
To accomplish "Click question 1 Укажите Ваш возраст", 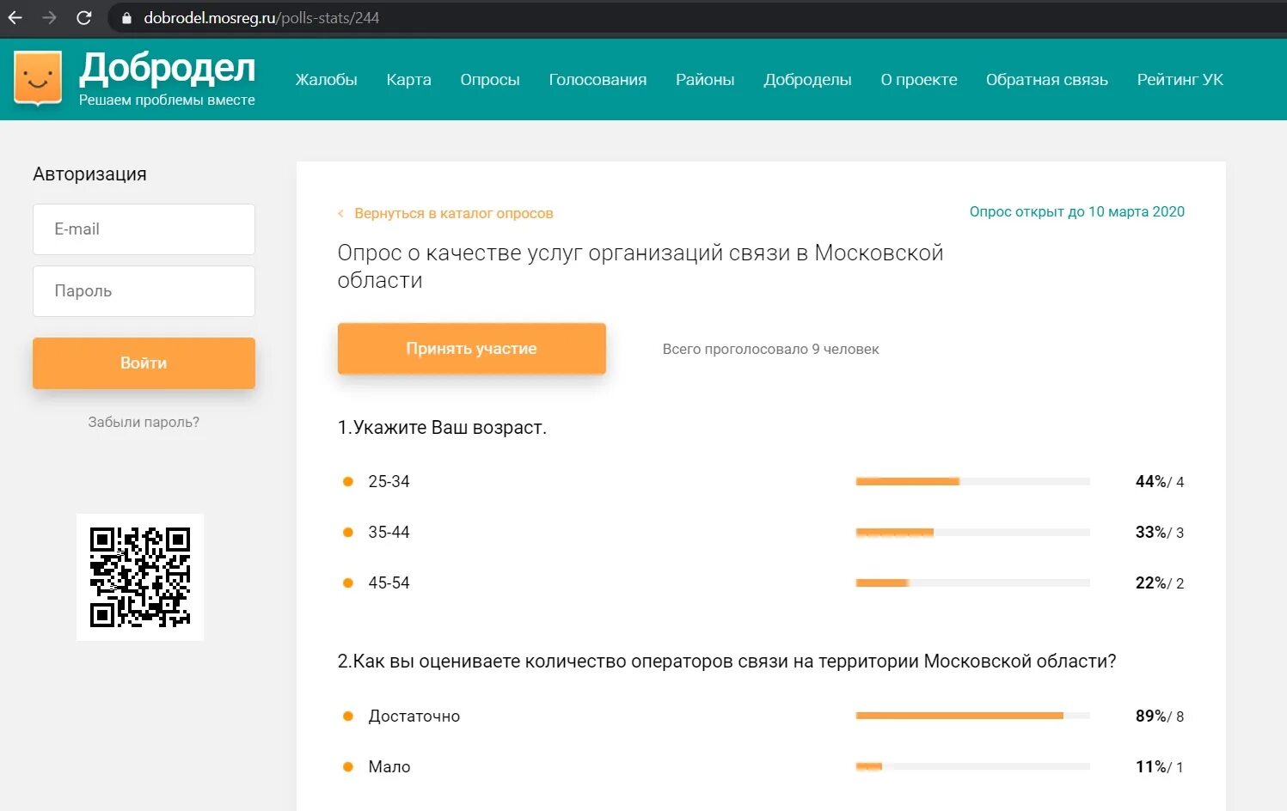I will 442,427.
